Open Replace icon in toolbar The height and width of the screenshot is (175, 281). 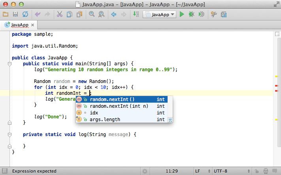[102, 14]
